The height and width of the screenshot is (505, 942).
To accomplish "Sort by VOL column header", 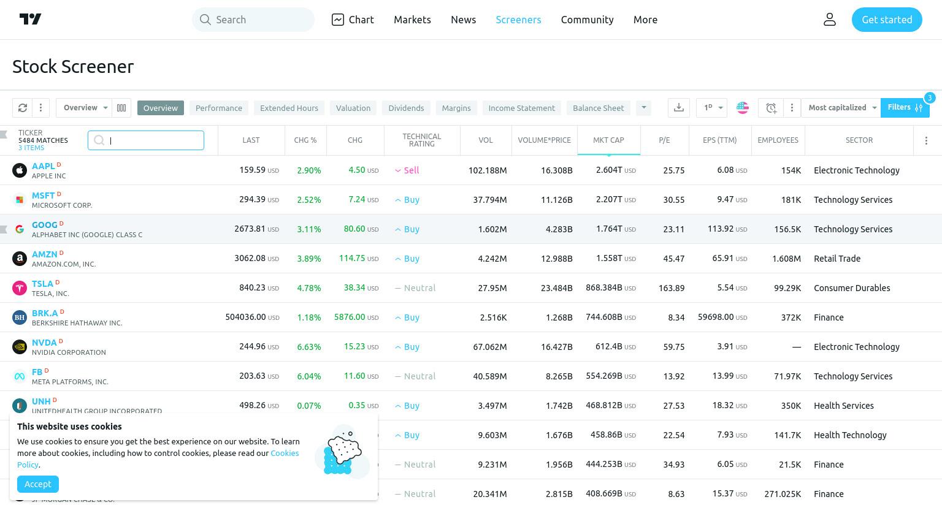I will click(x=486, y=140).
